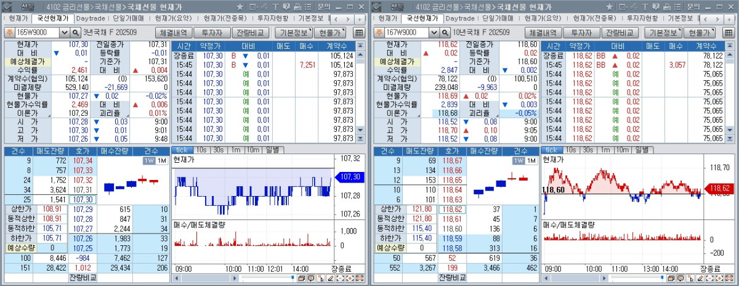Select the 현재가 tab in right window
This screenshot has width=739, height=286.
388,18
